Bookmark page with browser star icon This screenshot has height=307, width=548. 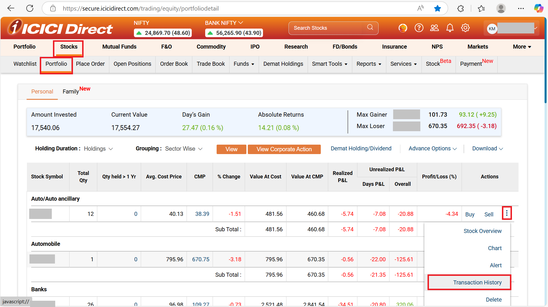point(437,9)
